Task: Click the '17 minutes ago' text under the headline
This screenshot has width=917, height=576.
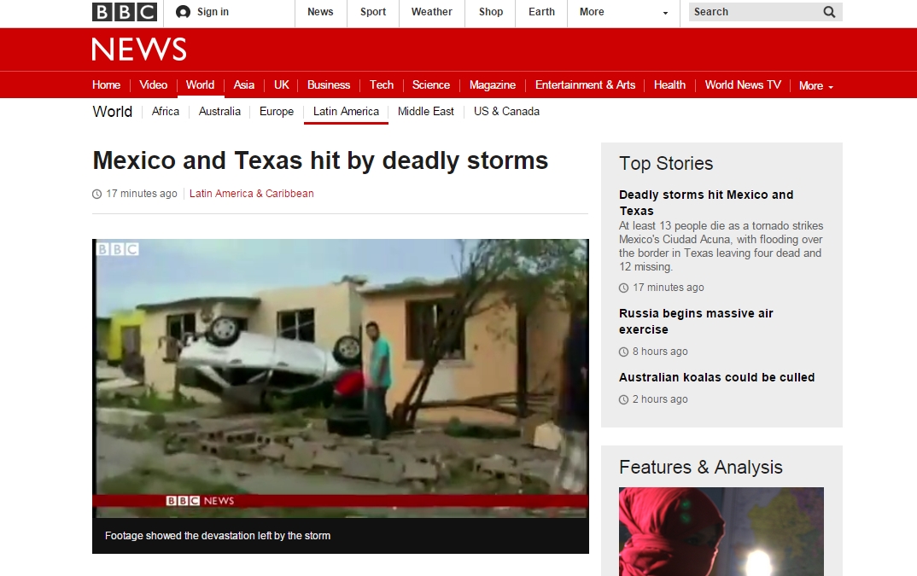Action: pos(142,194)
